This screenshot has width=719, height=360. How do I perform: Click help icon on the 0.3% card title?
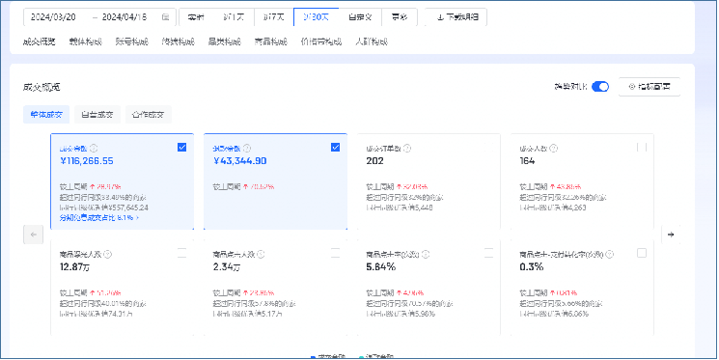click(x=609, y=254)
